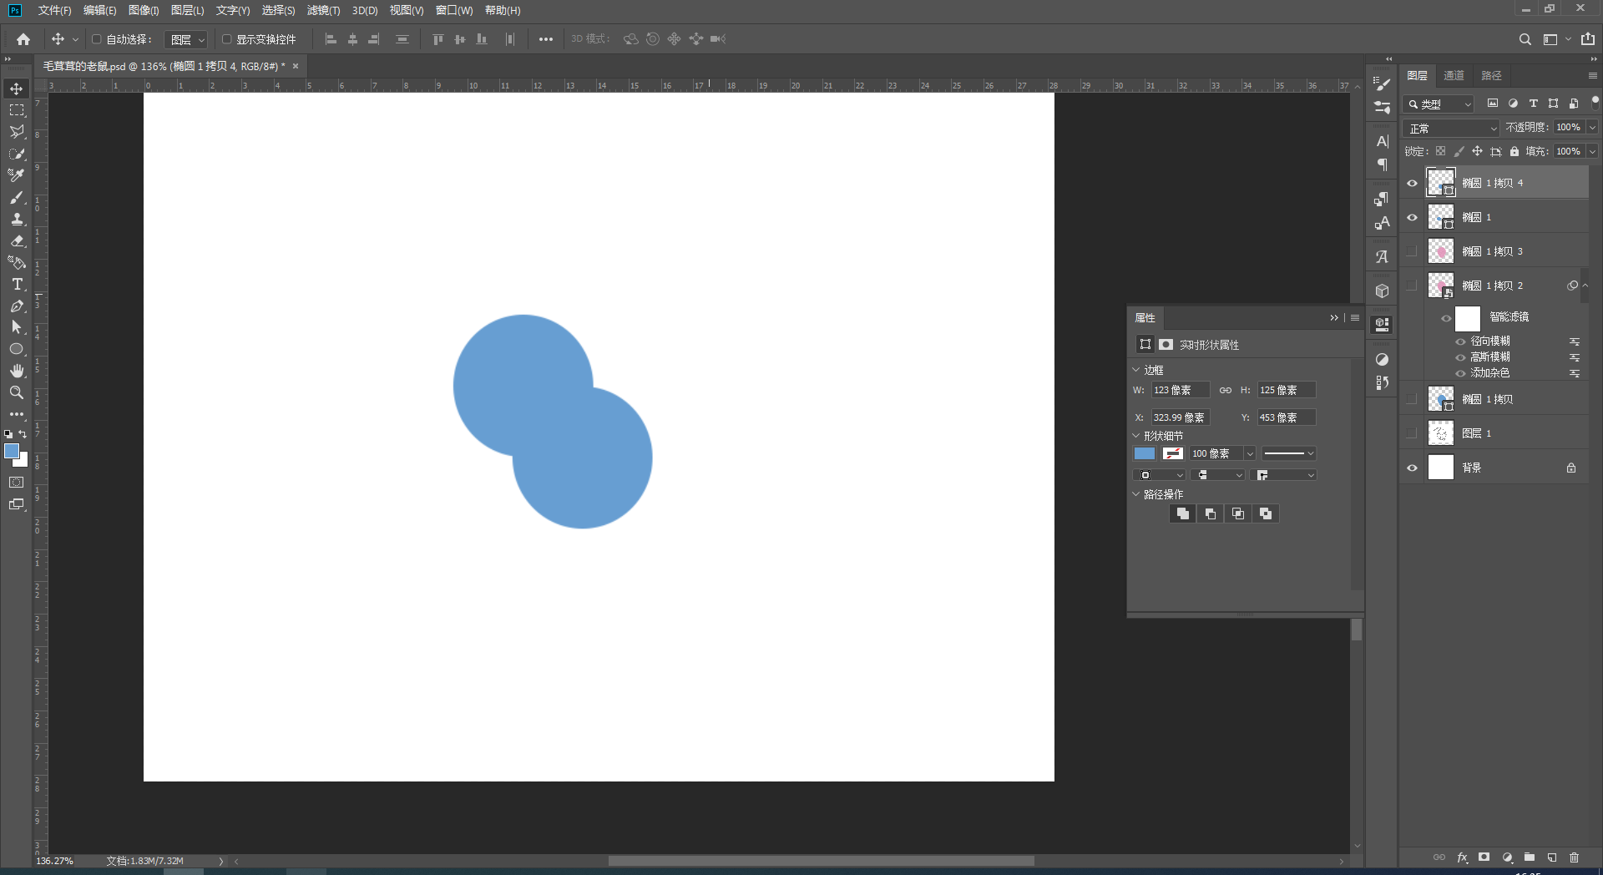
Task: Enable the 自动选择 checkbox
Action: (x=97, y=39)
